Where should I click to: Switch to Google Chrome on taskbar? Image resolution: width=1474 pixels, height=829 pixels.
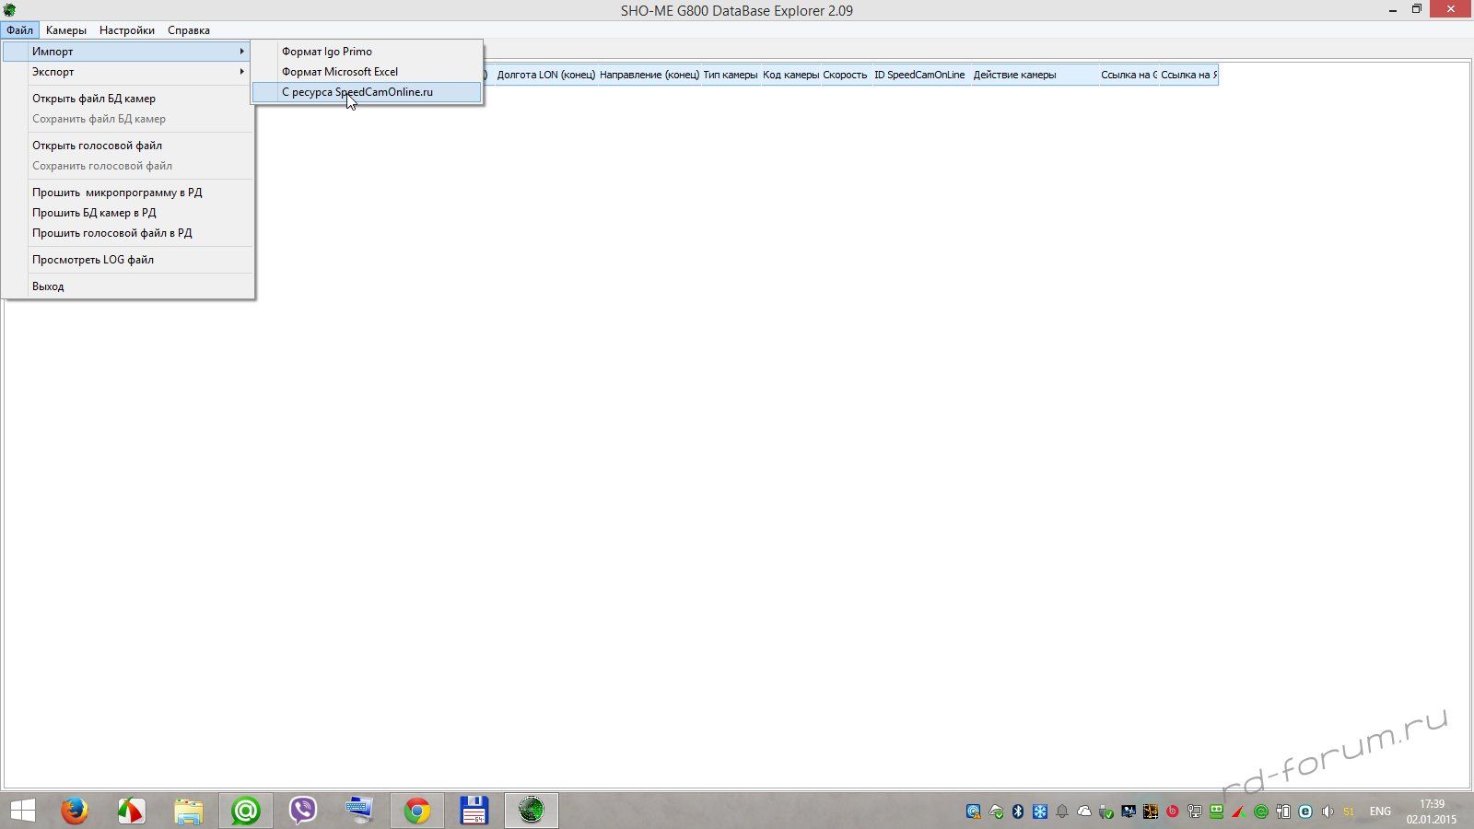pyautogui.click(x=417, y=811)
